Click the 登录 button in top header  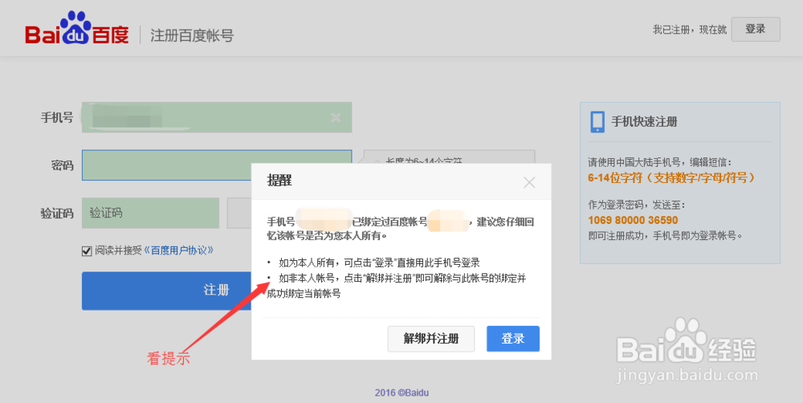click(756, 29)
